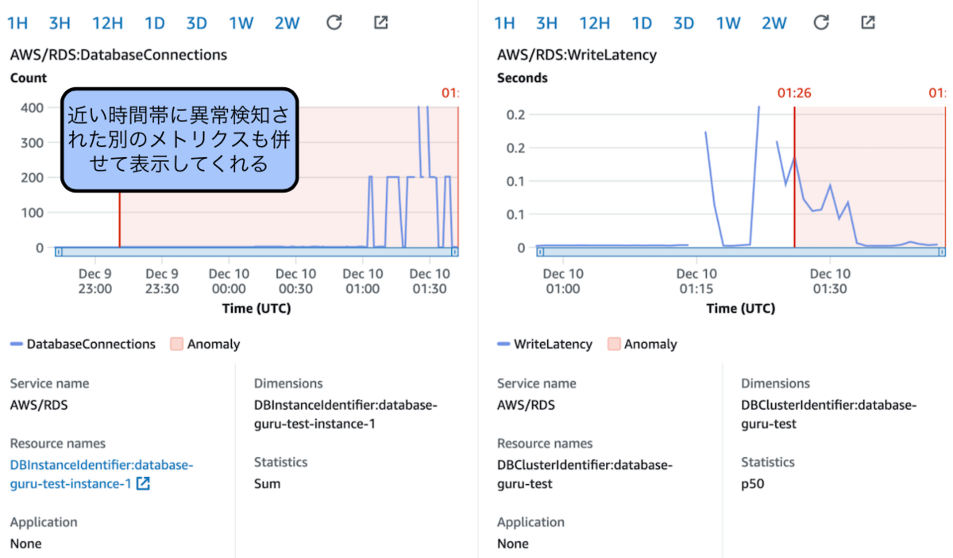Refresh the DatabaseConnections chart

coord(334,22)
